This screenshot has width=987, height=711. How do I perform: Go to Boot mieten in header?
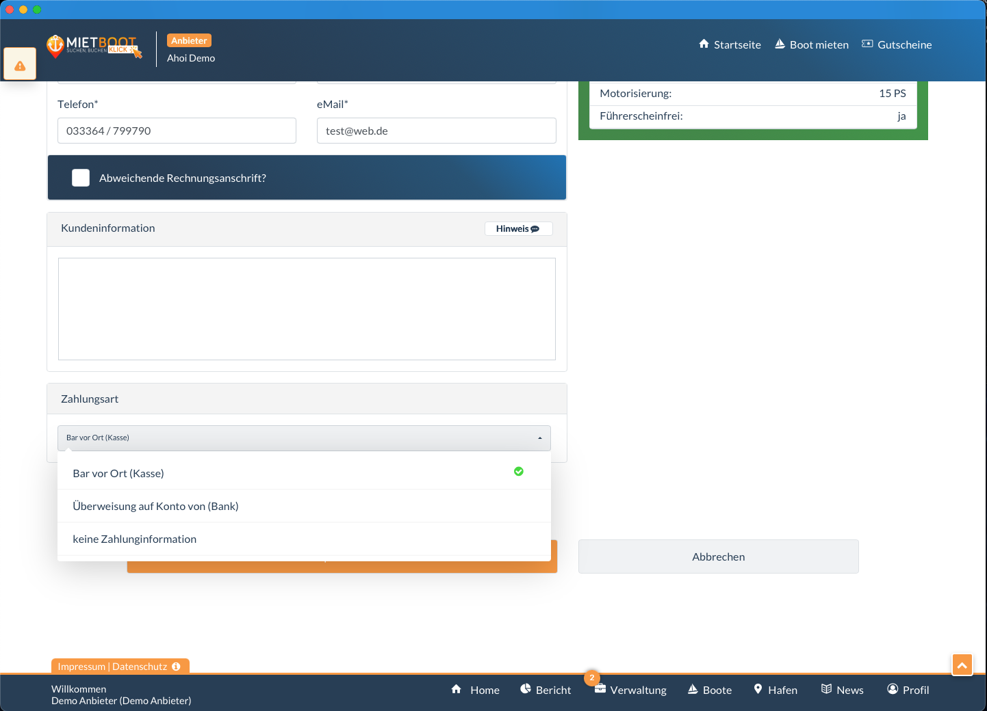click(812, 44)
